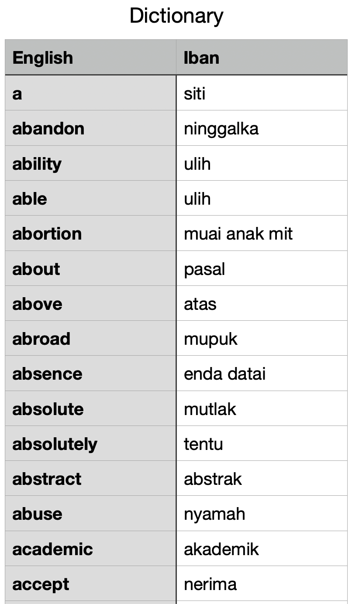The image size is (352, 604).
Task: Click the 'siti' translation cell
Action: (262, 93)
